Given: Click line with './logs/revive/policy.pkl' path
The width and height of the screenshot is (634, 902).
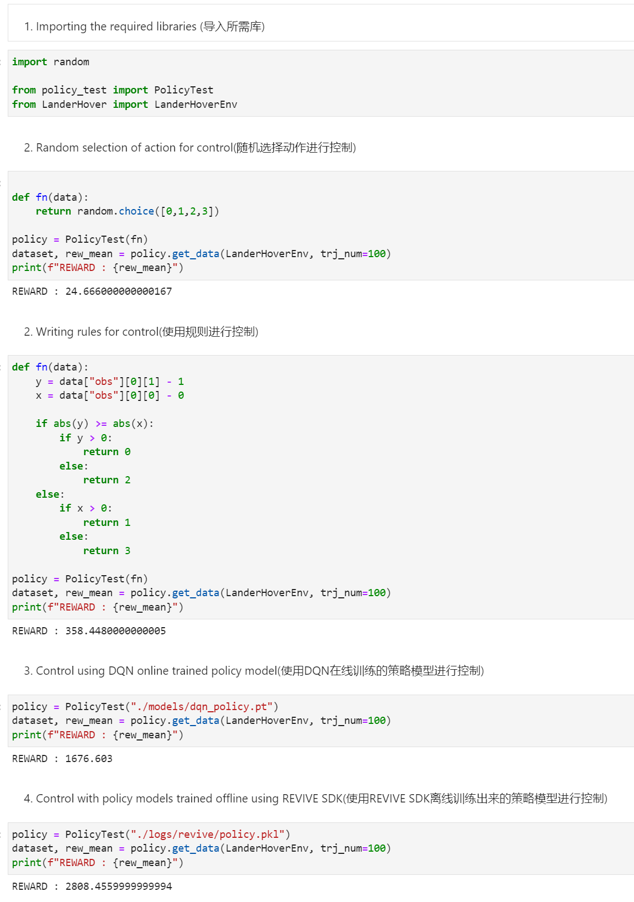Looking at the screenshot, I should pos(151,835).
